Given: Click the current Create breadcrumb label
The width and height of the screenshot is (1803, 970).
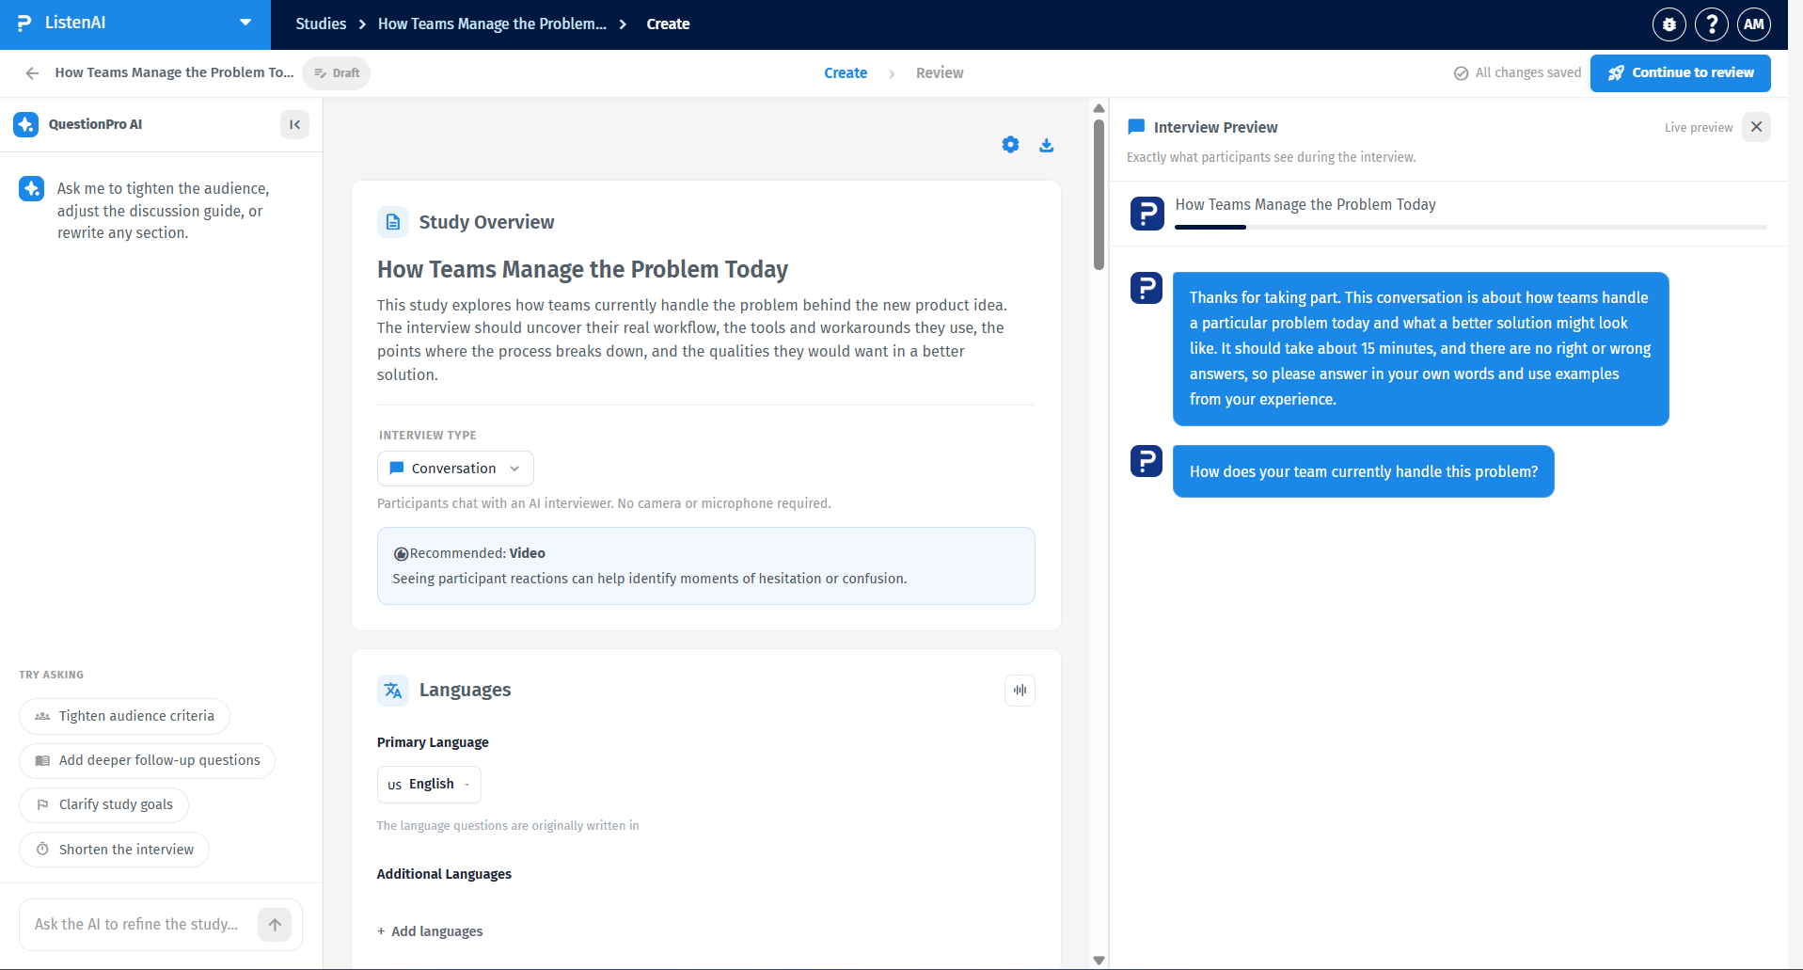Looking at the screenshot, I should [x=668, y=24].
